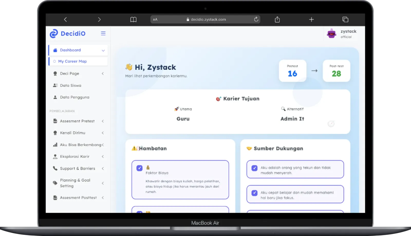Click the Dashboard home icon

pyautogui.click(x=55, y=50)
